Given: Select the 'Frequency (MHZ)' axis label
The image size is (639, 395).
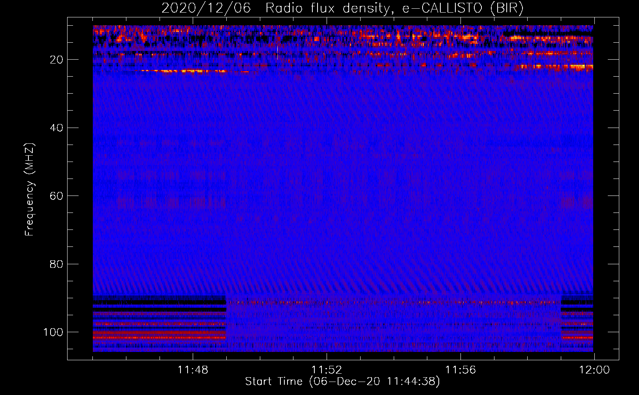Looking at the screenshot, I should click(30, 190).
